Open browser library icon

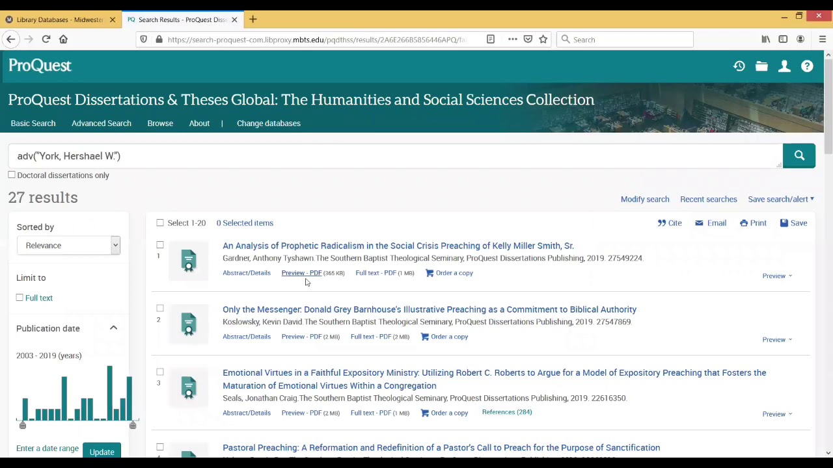coord(765,40)
